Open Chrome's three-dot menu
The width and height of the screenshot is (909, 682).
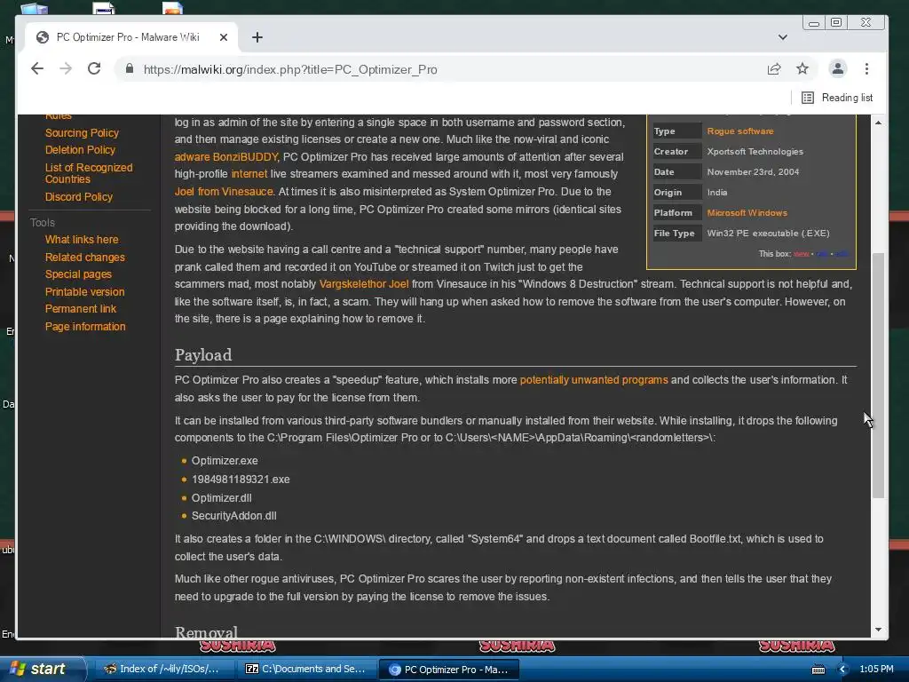point(866,69)
